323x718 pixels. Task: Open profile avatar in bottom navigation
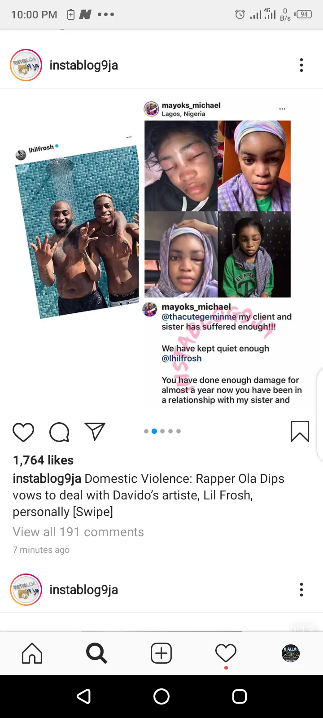pyautogui.click(x=291, y=653)
